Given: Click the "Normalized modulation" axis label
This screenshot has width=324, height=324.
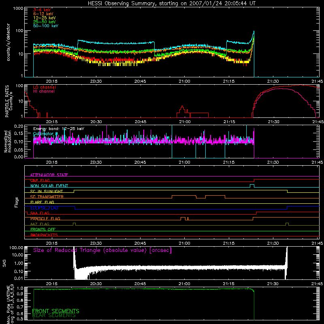Looking at the screenshot, I should (x=7, y=141).
